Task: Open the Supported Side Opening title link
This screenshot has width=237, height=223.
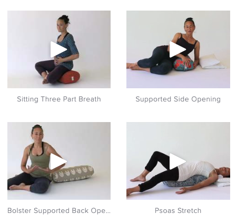Action: 178,99
